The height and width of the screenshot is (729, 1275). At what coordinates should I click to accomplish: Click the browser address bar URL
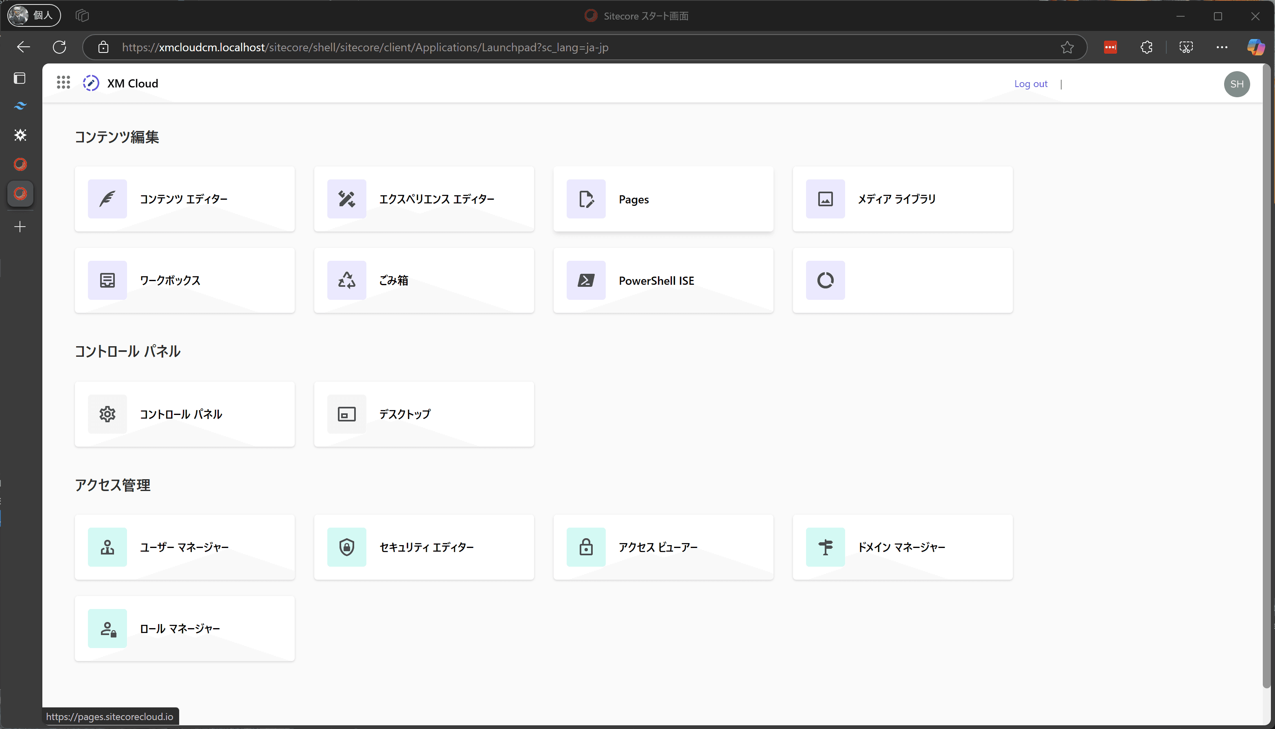(x=365, y=48)
